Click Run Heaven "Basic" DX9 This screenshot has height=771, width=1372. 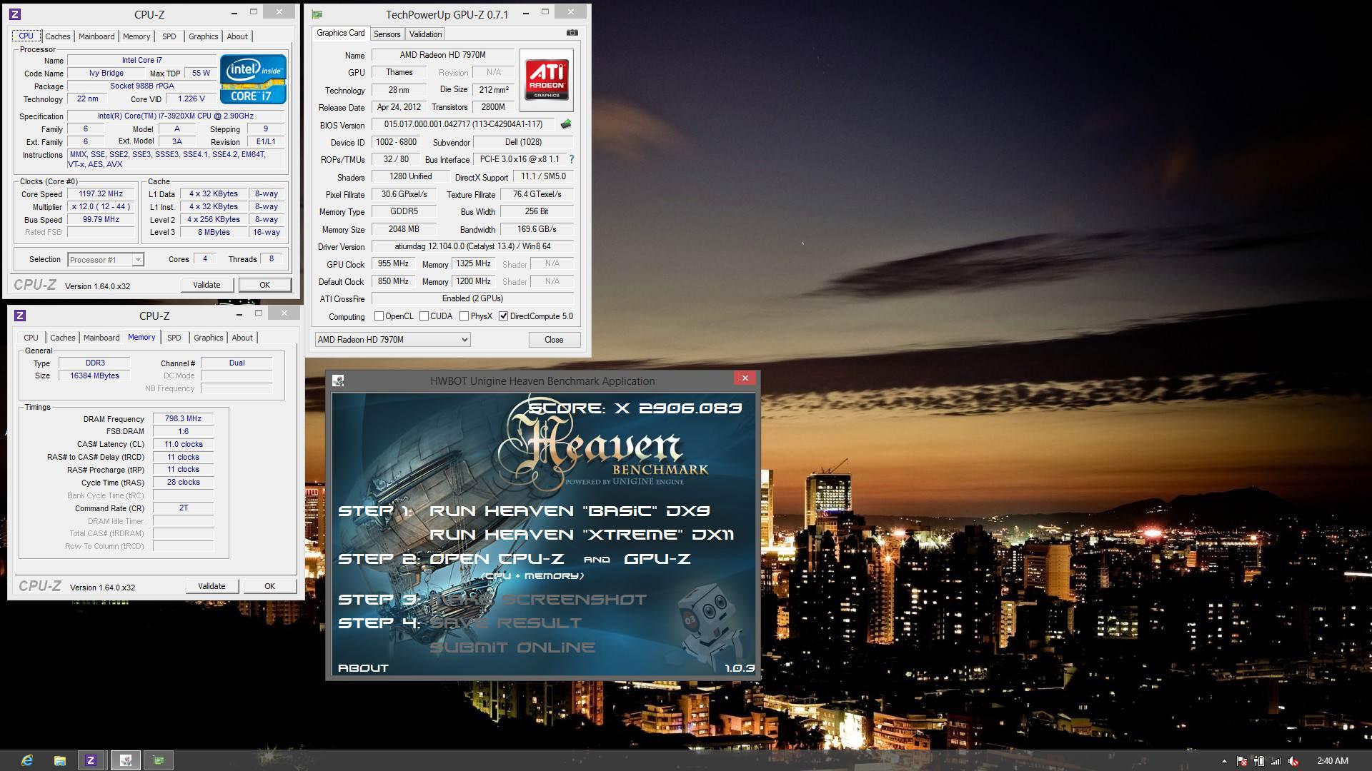(x=570, y=511)
